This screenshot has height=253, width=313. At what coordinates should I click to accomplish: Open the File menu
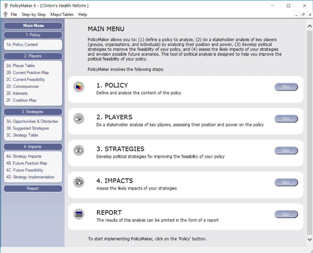click(14, 14)
